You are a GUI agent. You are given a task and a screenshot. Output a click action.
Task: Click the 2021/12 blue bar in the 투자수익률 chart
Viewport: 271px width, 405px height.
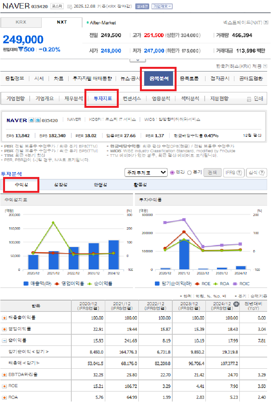(184, 254)
